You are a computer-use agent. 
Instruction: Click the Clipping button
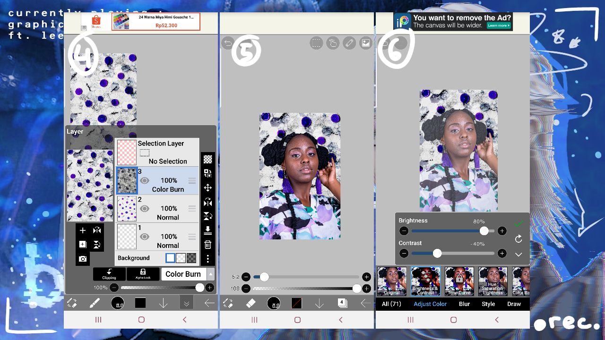[109, 274]
